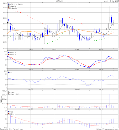
Task: Click blue swatch beside MACD legend
Action: click(8, 112)
